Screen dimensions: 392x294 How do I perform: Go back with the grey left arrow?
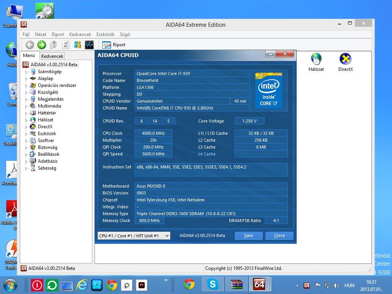pos(30,45)
